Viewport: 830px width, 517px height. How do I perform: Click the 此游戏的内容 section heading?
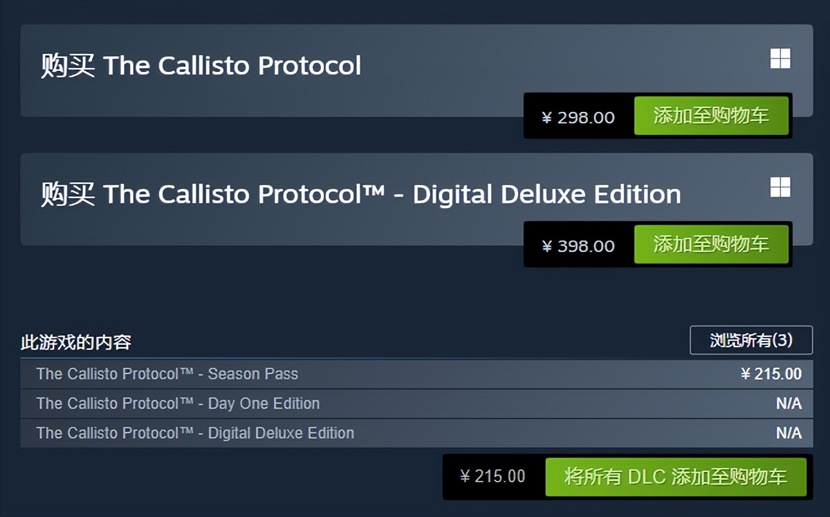[75, 343]
